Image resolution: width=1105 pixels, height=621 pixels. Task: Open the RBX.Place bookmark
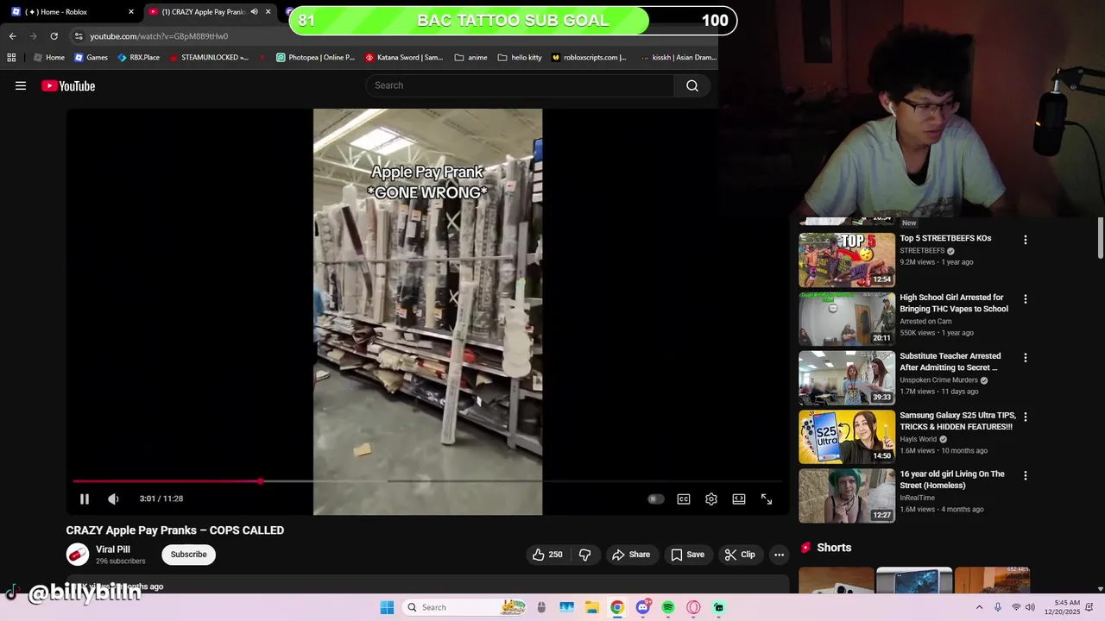[x=138, y=58]
